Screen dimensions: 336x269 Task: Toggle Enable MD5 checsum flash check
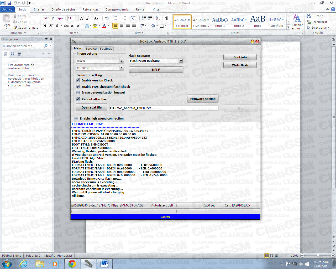click(78, 86)
